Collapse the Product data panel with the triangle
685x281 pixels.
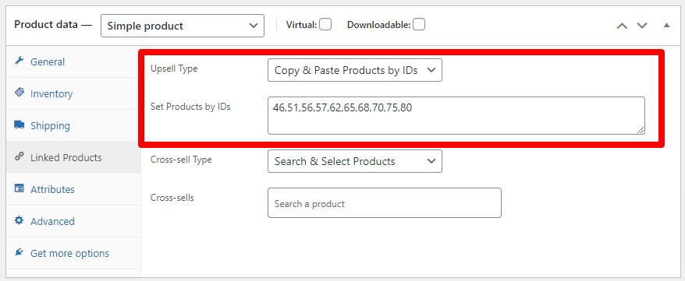point(666,25)
